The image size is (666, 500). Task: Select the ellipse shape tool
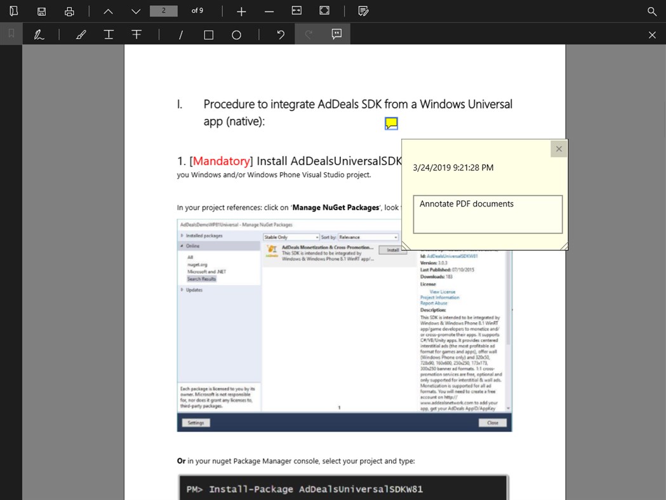click(x=237, y=35)
